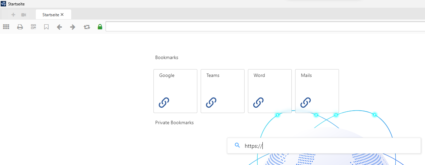Click the video camera icon in tab bar
This screenshot has width=425, height=165.
[x=24, y=15]
